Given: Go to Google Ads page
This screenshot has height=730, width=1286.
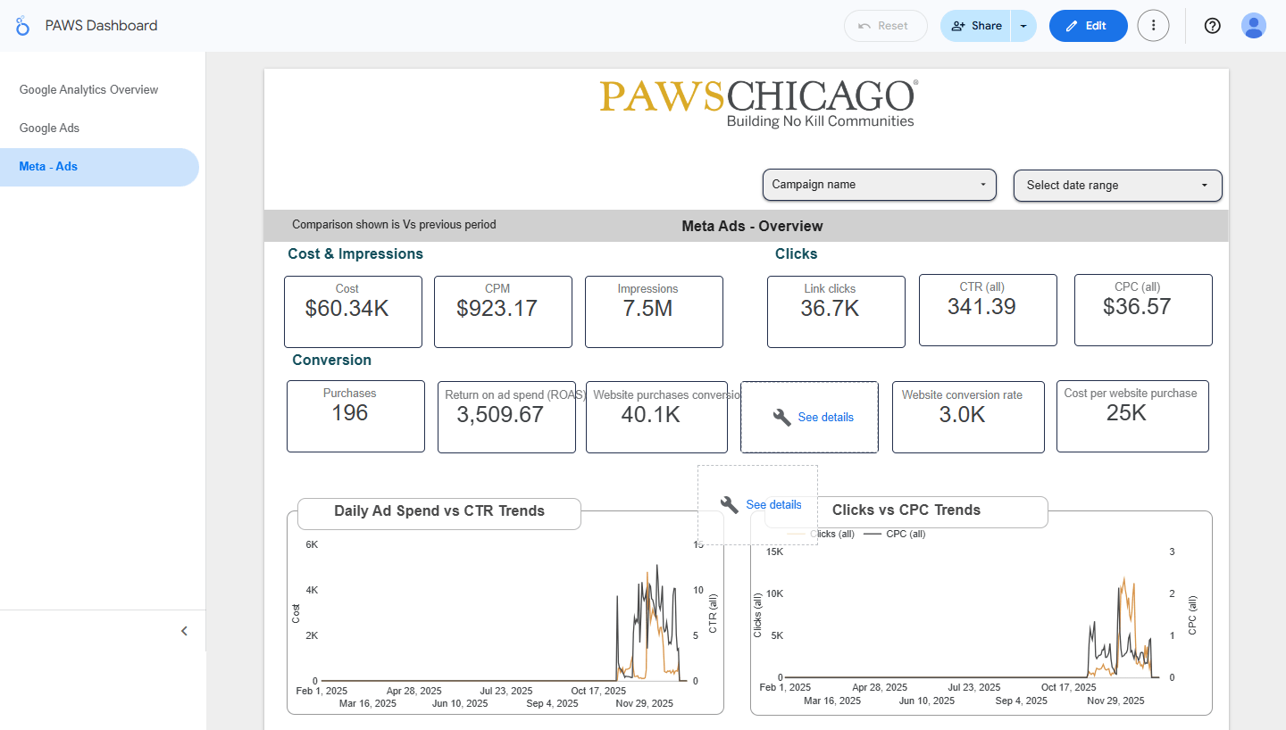Looking at the screenshot, I should (50, 129).
